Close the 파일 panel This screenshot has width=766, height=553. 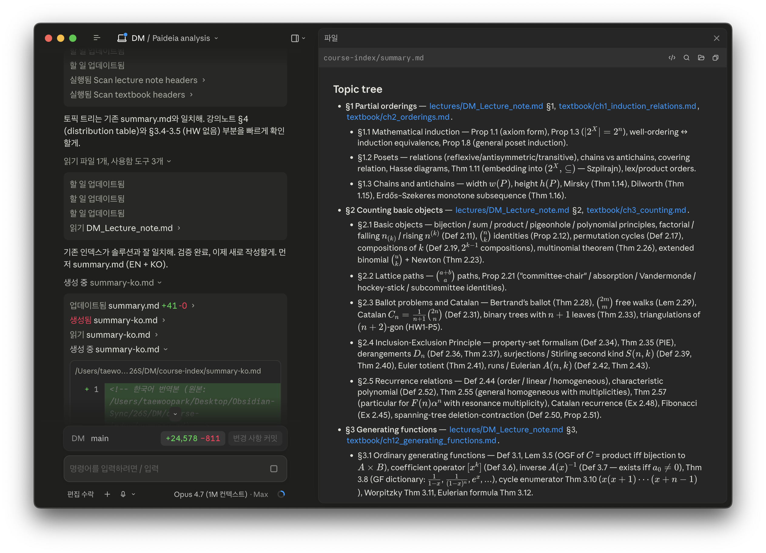(716, 38)
